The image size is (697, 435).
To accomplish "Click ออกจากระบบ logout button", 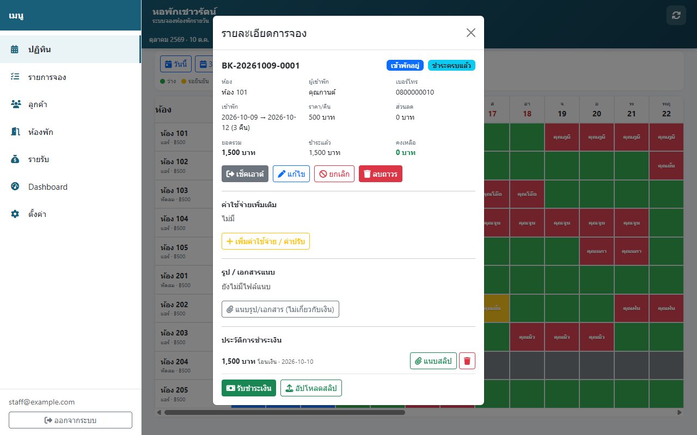I will tap(70, 420).
